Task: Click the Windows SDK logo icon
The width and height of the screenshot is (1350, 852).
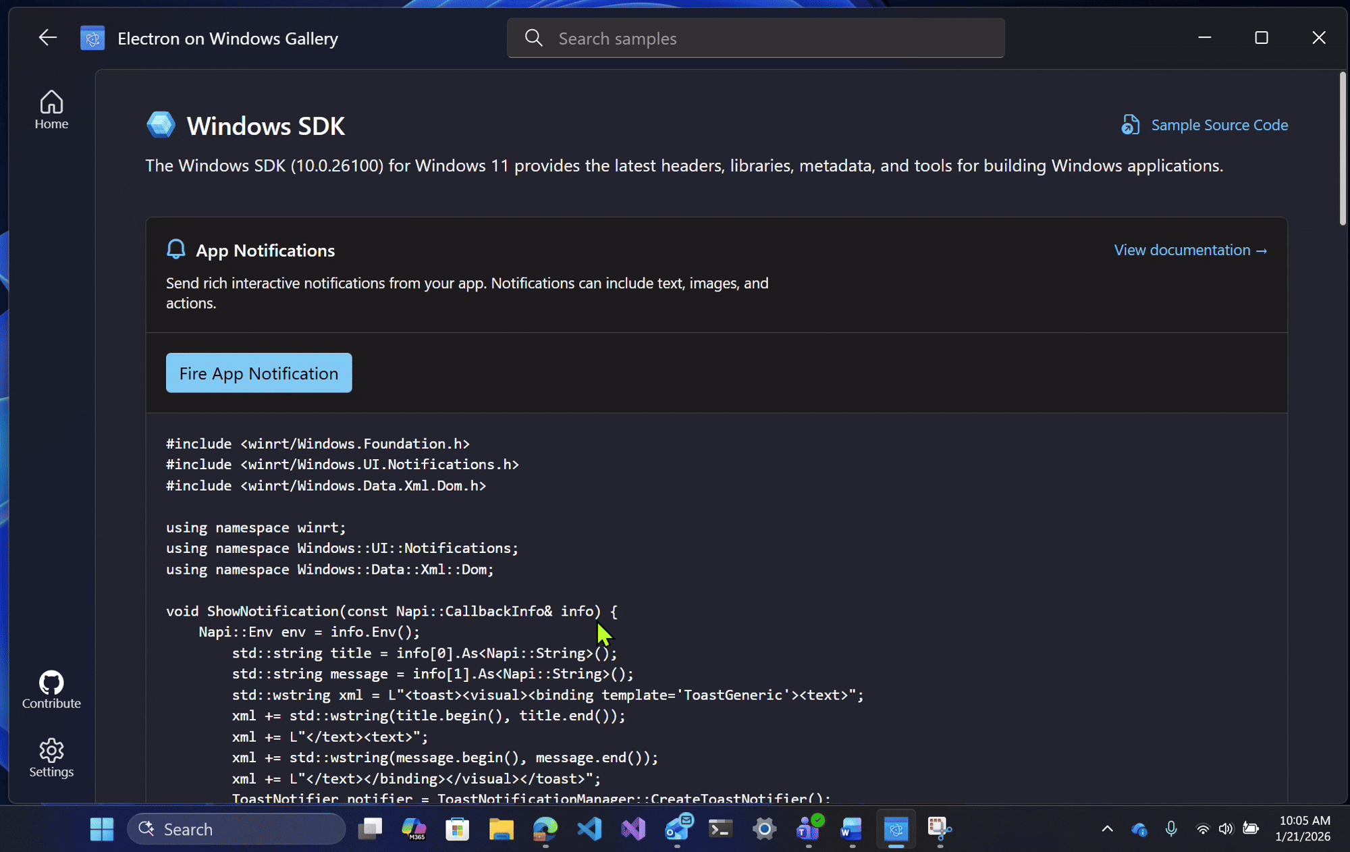Action: pyautogui.click(x=161, y=125)
